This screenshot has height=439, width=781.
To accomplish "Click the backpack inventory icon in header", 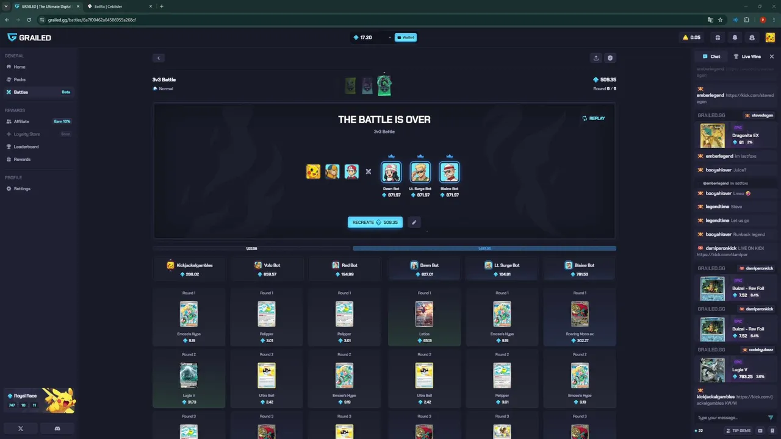I will tap(752, 38).
